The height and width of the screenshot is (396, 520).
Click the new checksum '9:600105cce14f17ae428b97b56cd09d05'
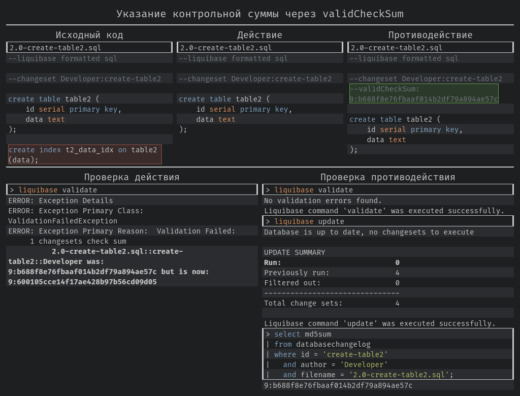[x=82, y=282]
